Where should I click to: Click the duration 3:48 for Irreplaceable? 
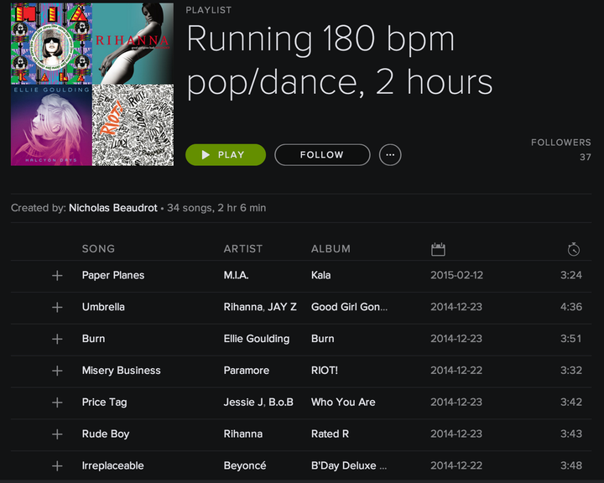(x=571, y=465)
